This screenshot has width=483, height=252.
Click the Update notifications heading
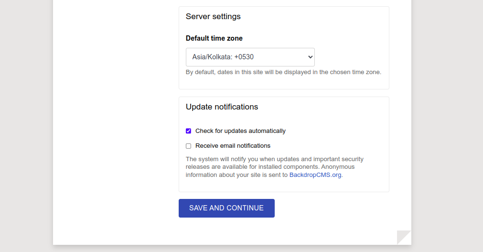coord(222,107)
